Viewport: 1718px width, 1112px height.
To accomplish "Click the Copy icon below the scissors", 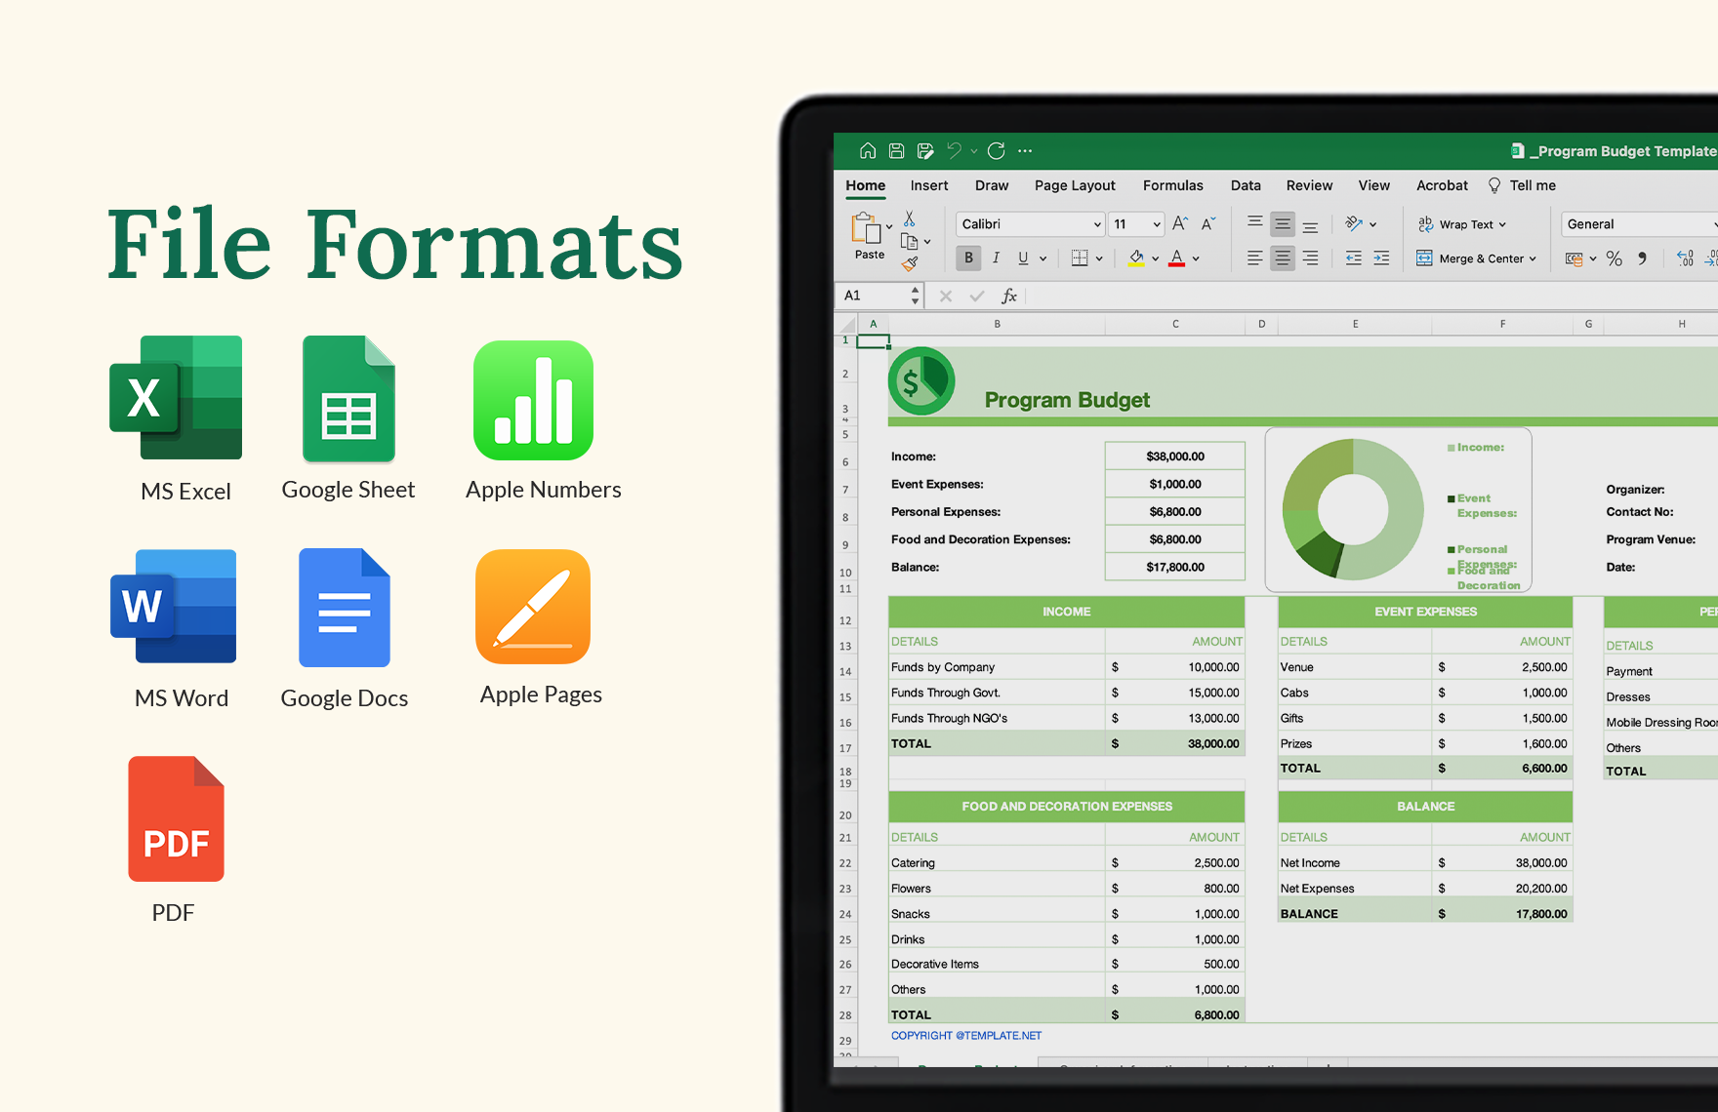I will [x=908, y=241].
